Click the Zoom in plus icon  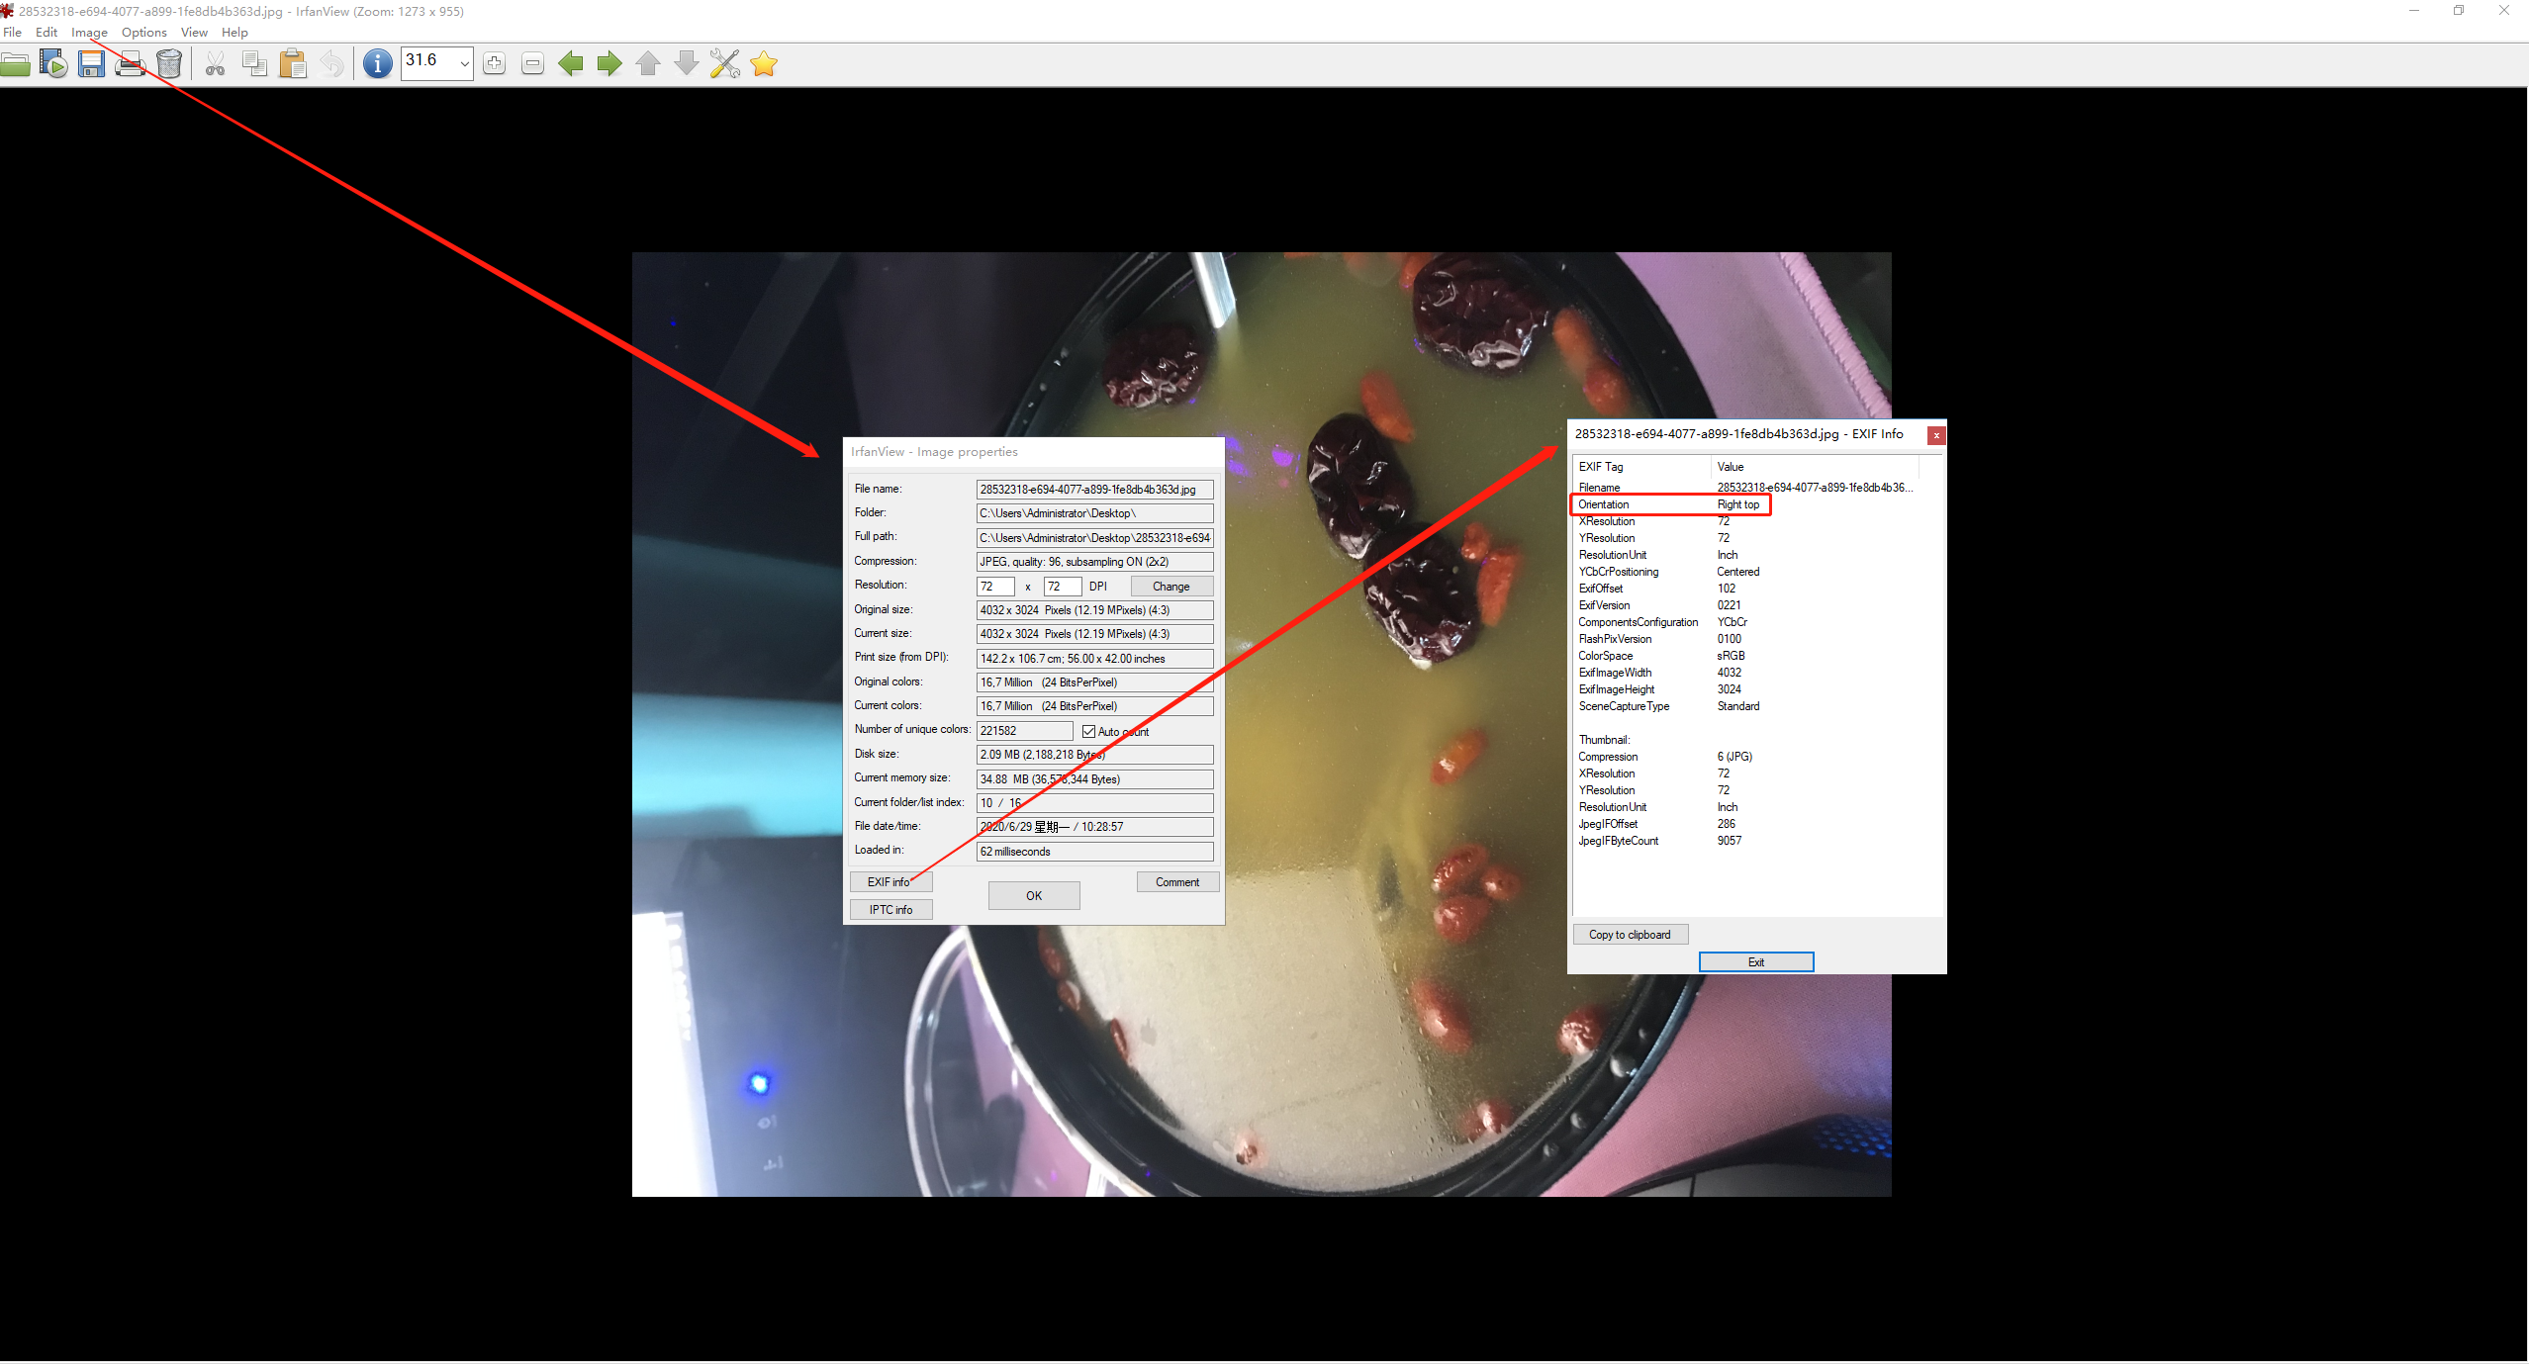(x=494, y=64)
